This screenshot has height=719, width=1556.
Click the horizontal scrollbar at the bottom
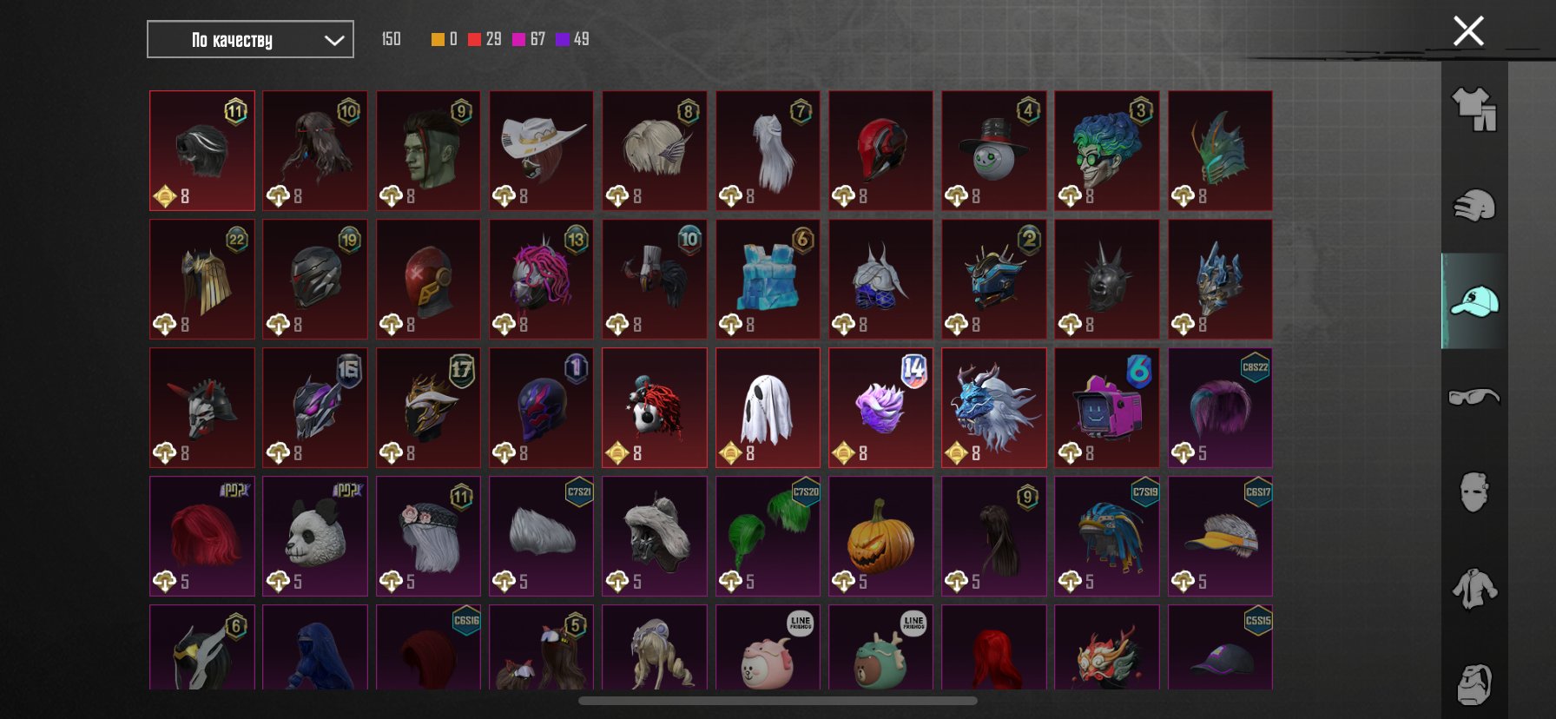778,701
